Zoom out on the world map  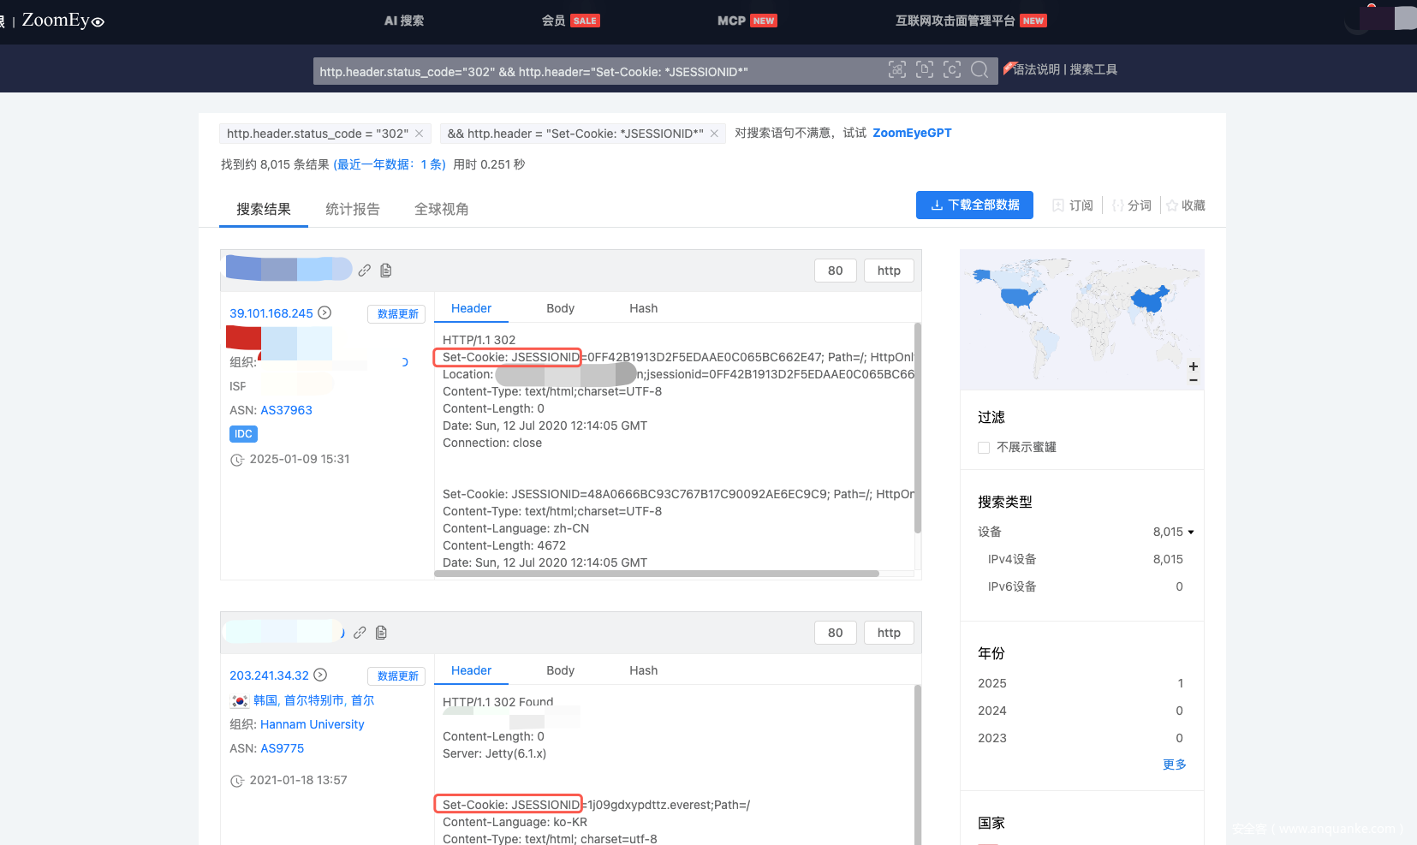coord(1193,380)
